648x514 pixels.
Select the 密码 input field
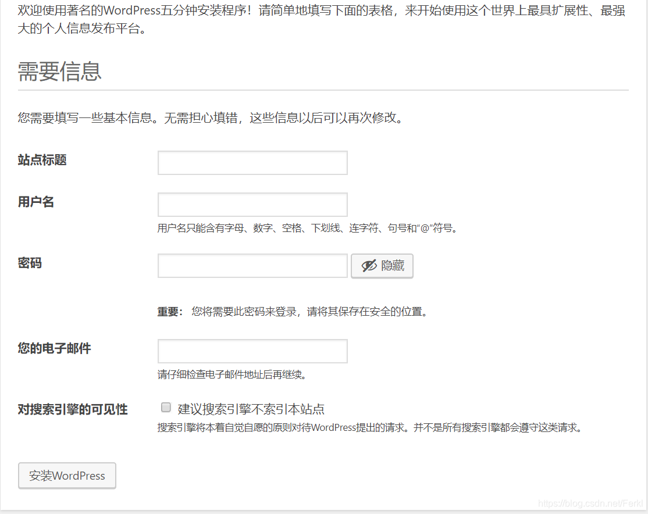252,266
